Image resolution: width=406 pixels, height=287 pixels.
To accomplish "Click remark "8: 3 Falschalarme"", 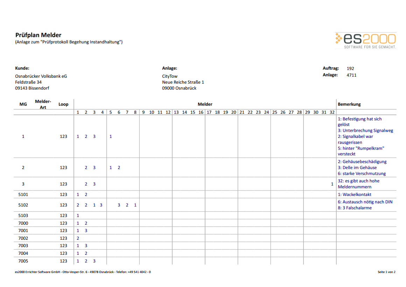I will click(x=355, y=208).
